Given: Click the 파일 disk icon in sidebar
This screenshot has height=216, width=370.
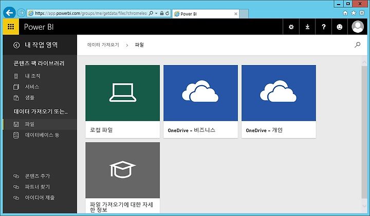Looking at the screenshot, I should pyautogui.click(x=16, y=124).
